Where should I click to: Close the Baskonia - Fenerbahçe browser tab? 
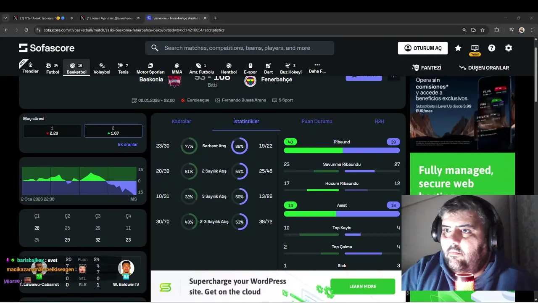point(205,18)
